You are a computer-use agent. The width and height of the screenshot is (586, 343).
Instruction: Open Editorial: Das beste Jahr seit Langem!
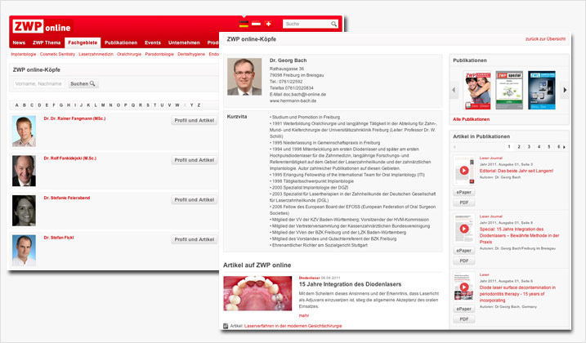[516, 171]
